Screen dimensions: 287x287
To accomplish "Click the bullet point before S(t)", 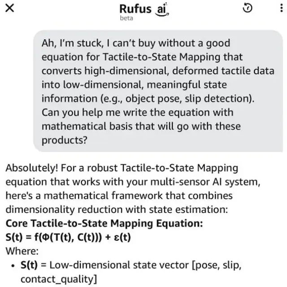I will coord(13,265).
